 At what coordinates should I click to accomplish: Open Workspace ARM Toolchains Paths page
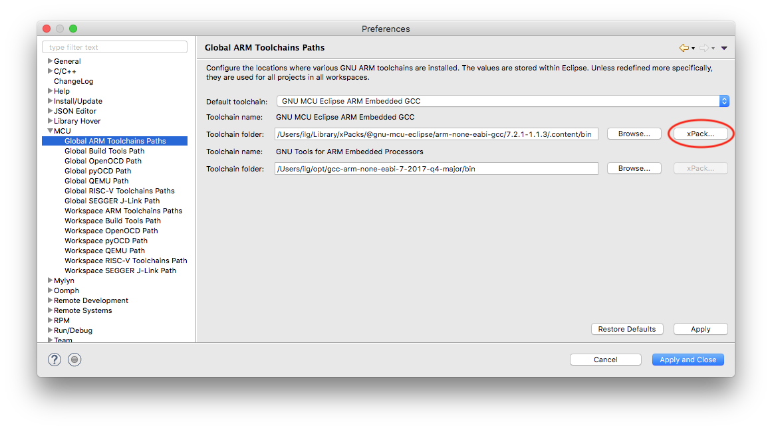124,211
